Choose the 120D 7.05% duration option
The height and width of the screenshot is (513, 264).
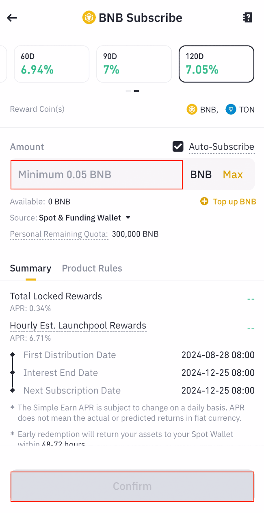pos(216,64)
